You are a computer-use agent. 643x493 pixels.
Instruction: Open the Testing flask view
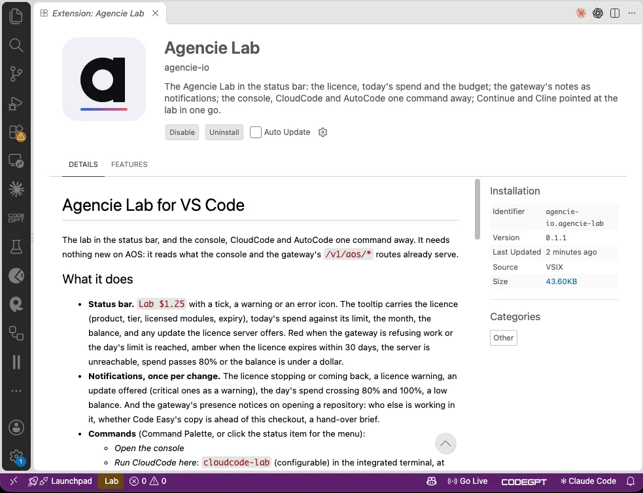[x=16, y=247]
